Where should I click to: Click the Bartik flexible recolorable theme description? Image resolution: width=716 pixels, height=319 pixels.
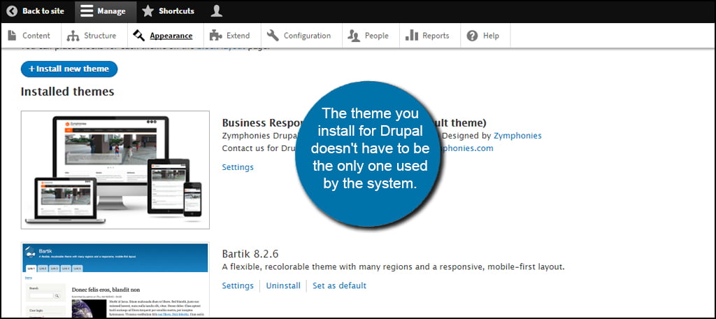[393, 267]
